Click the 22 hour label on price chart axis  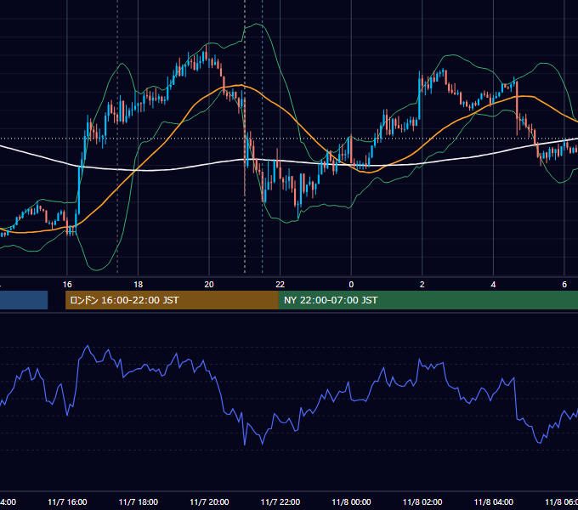[280, 285]
